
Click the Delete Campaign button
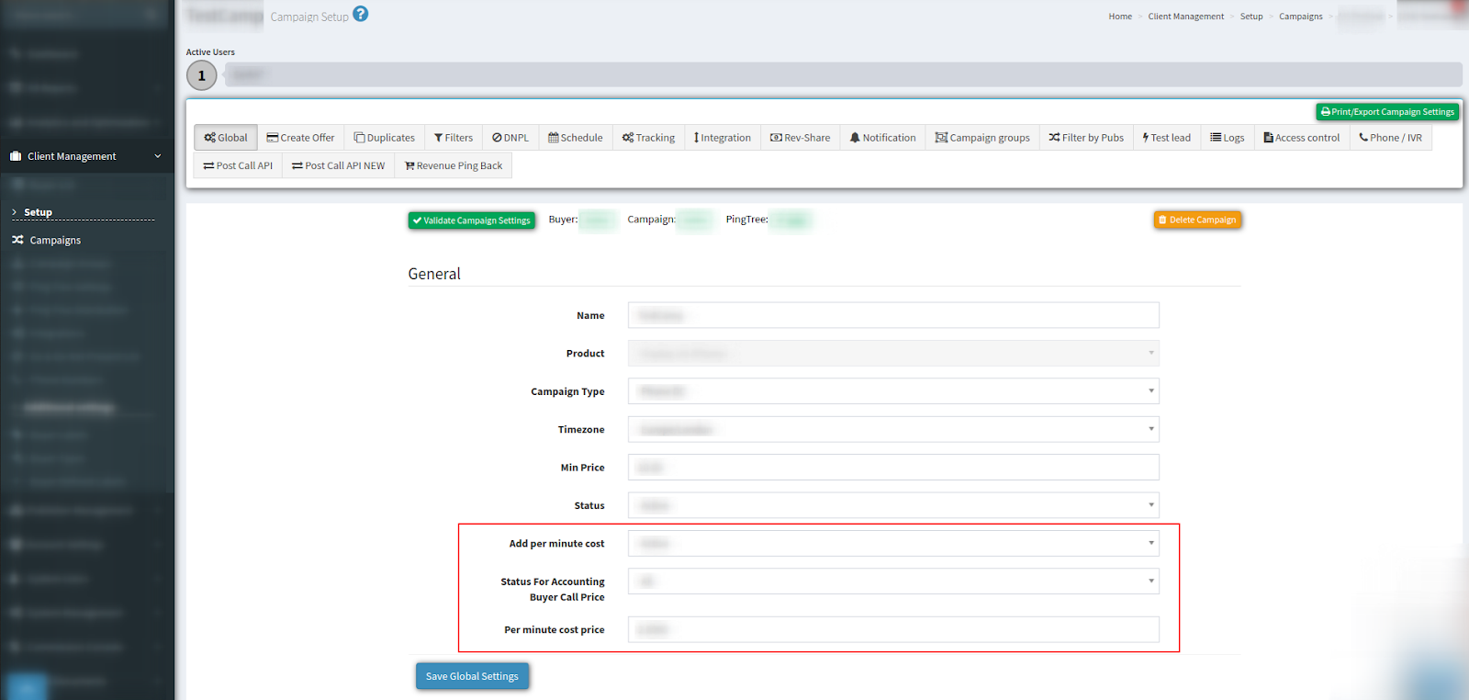[x=1197, y=220]
